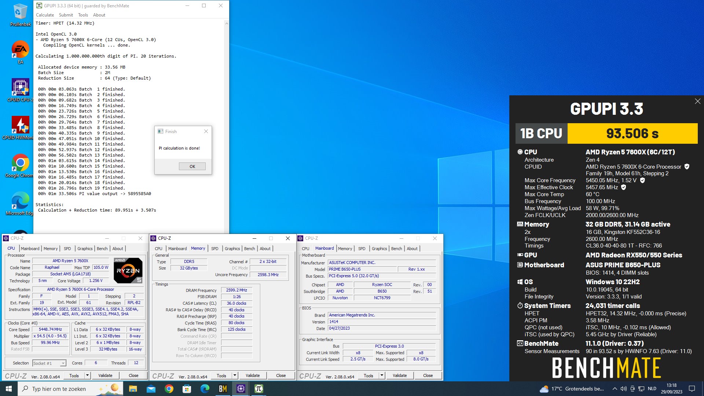Switch to Graphics tab in right CPU-Z
Image resolution: width=704 pixels, height=396 pixels.
coord(379,249)
